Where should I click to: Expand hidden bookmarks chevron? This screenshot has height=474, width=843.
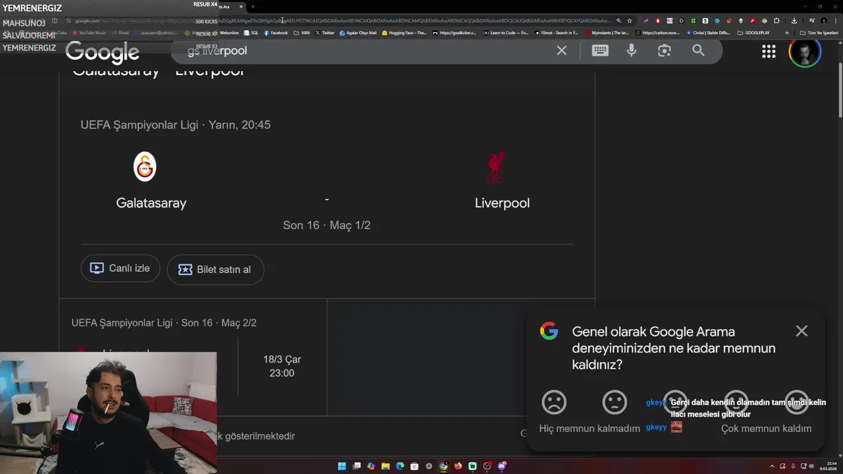click(x=787, y=32)
